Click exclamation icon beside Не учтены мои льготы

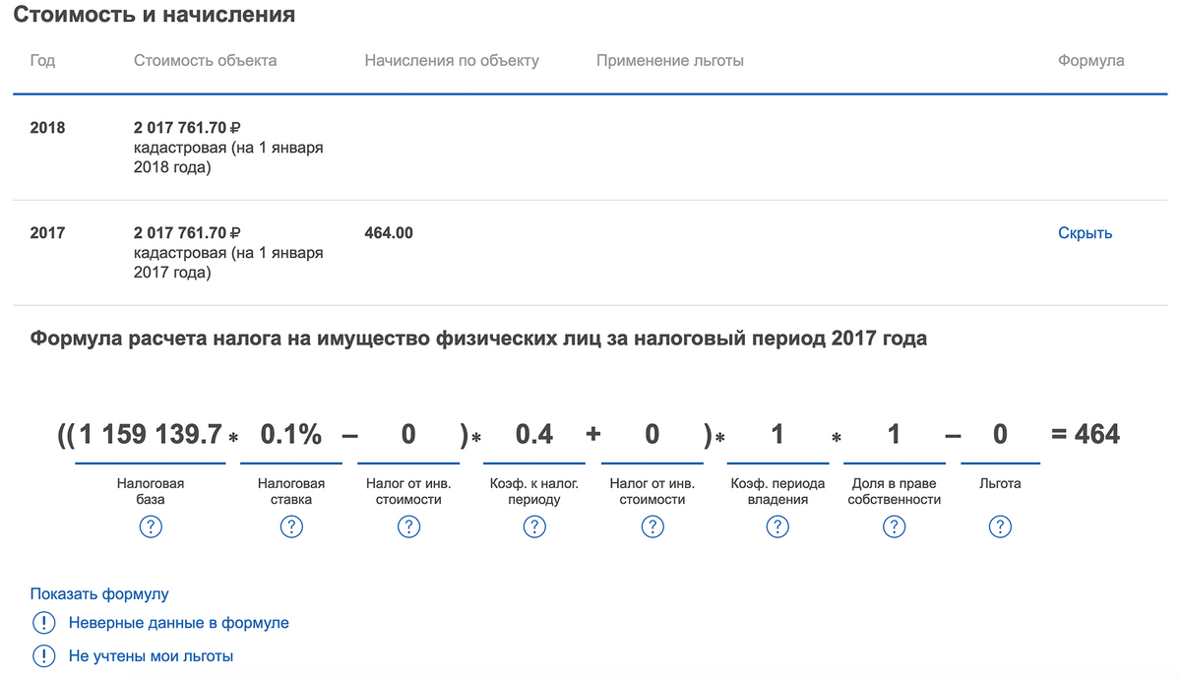pyautogui.click(x=43, y=655)
